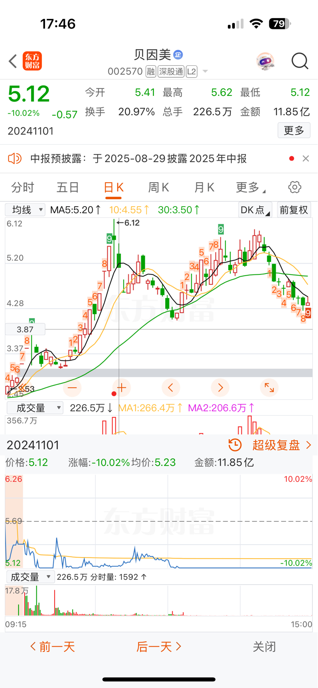Tap the MA5:5.20 value label
318x688 pixels.
(x=76, y=210)
